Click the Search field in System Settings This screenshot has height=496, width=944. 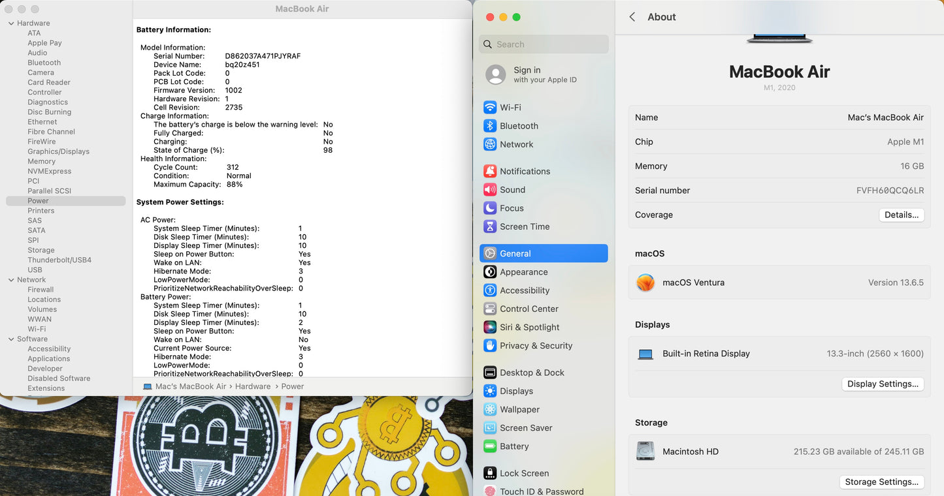pyautogui.click(x=544, y=44)
